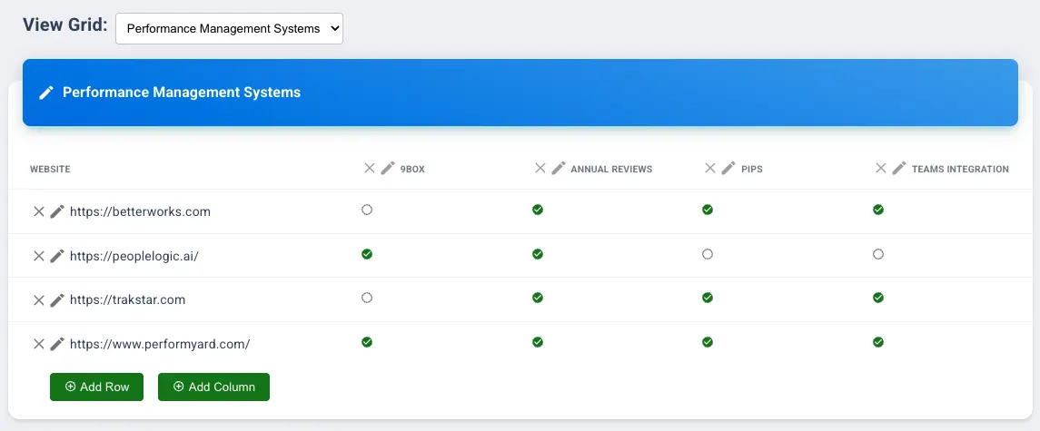Image resolution: width=1040 pixels, height=431 pixels.
Task: Toggle Annual Reviews for performyard.com
Action: point(538,342)
